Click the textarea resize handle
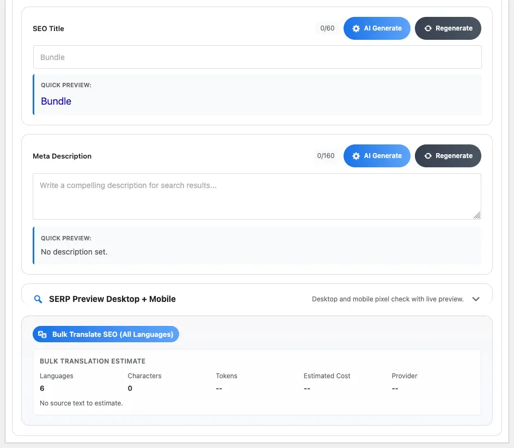Viewport: 514px width, 448px height. [477, 215]
